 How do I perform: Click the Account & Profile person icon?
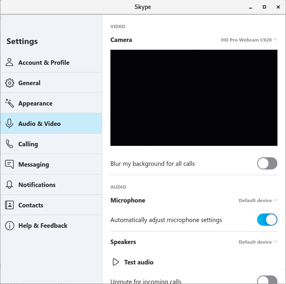point(9,62)
